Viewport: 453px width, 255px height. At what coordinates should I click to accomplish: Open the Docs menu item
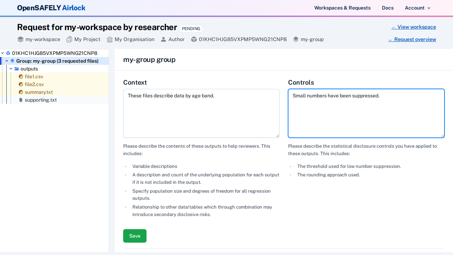pos(388,8)
